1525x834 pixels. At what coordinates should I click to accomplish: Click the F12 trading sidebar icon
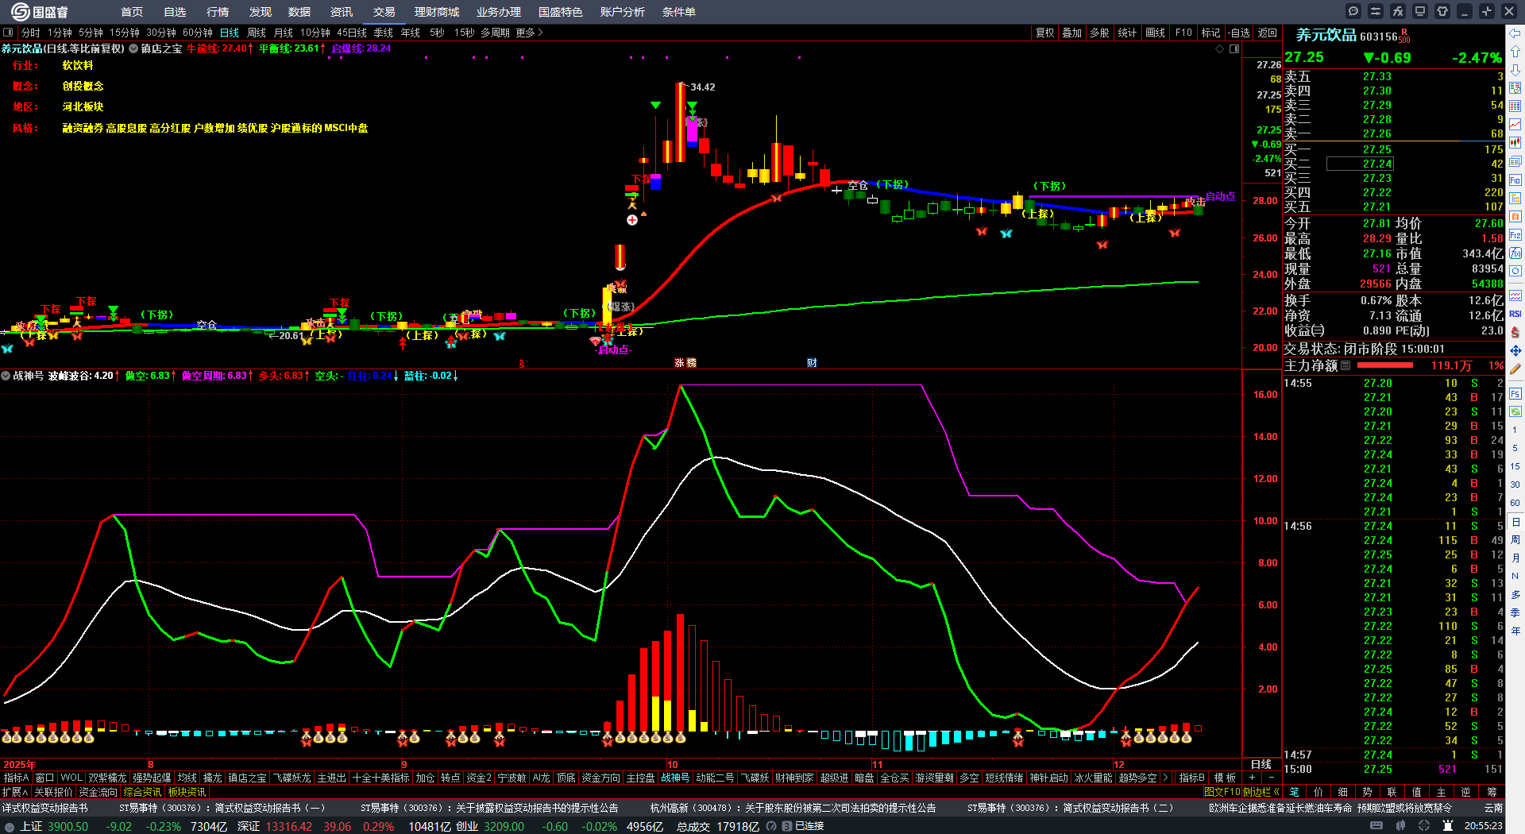(x=1515, y=235)
